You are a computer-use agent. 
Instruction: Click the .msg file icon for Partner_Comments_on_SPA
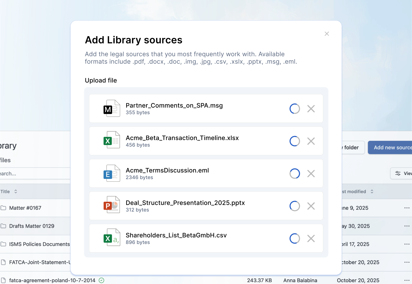click(112, 108)
